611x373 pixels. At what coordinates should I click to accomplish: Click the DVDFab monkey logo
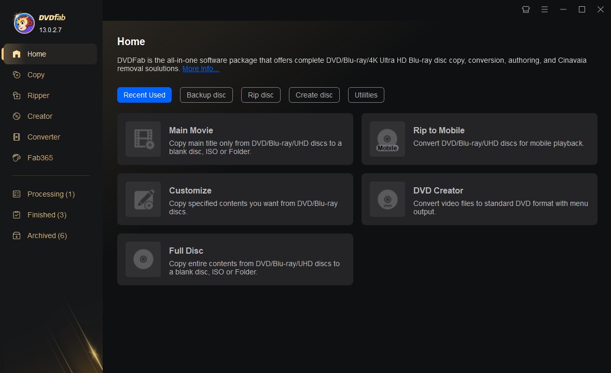click(24, 23)
